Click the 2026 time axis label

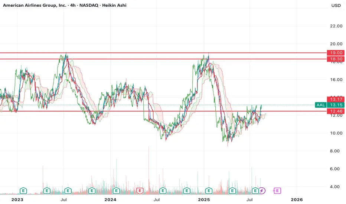[297, 200]
